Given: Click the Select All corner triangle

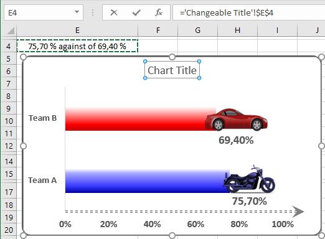Looking at the screenshot, I should point(11,30).
